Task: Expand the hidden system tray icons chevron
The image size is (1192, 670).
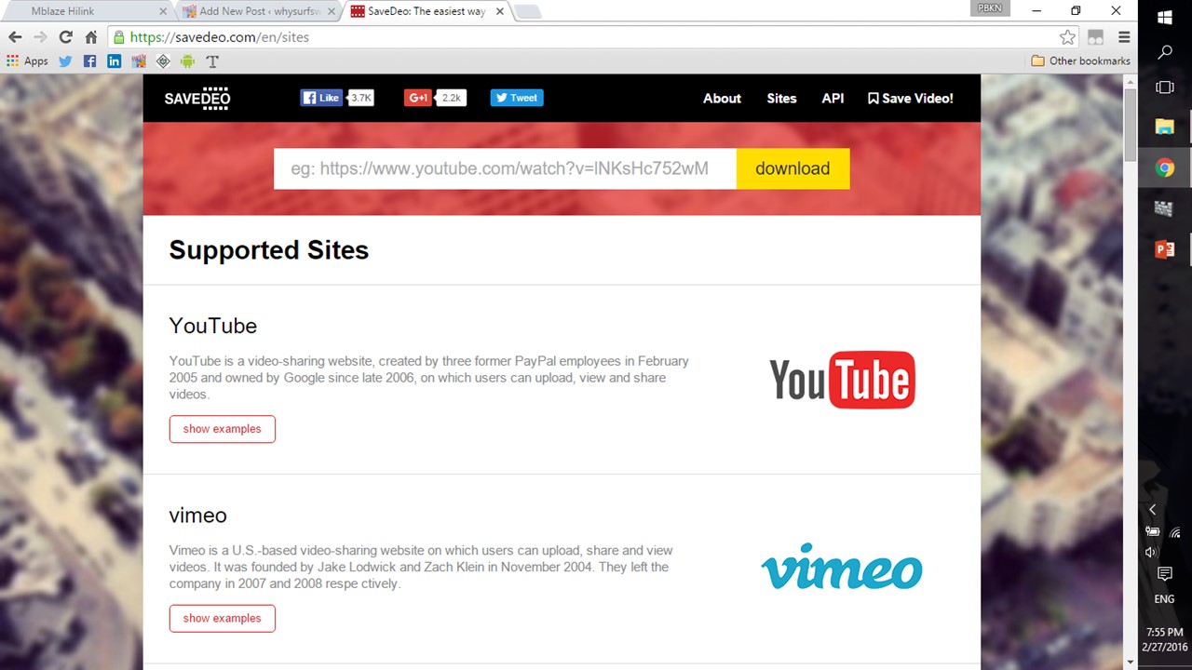Action: point(1152,509)
